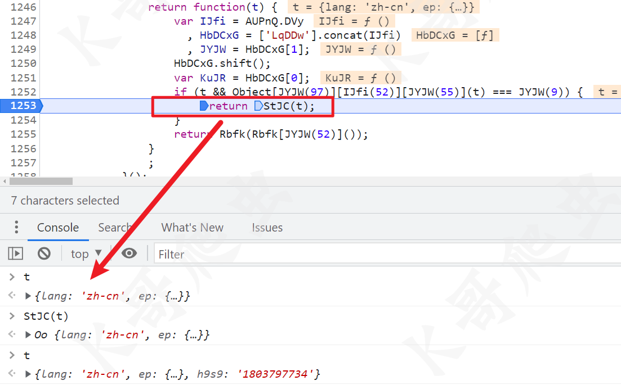Click the scrollbar's left arrow under the code
This screenshot has height=385, width=621.
click(x=5, y=182)
